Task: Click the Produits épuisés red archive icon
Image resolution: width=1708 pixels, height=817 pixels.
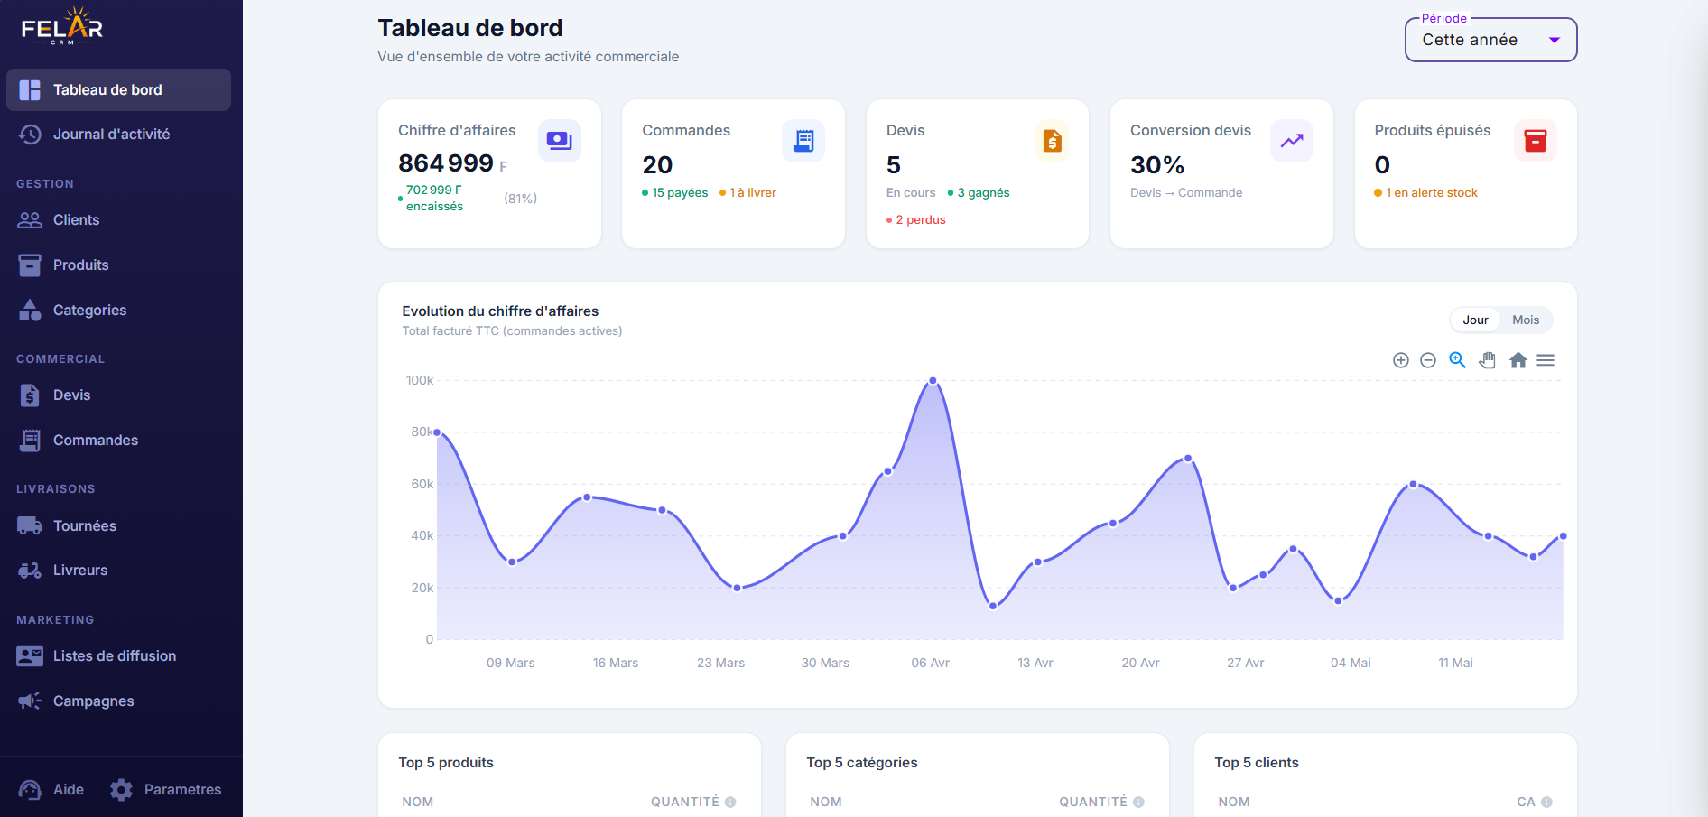Action: point(1536,141)
